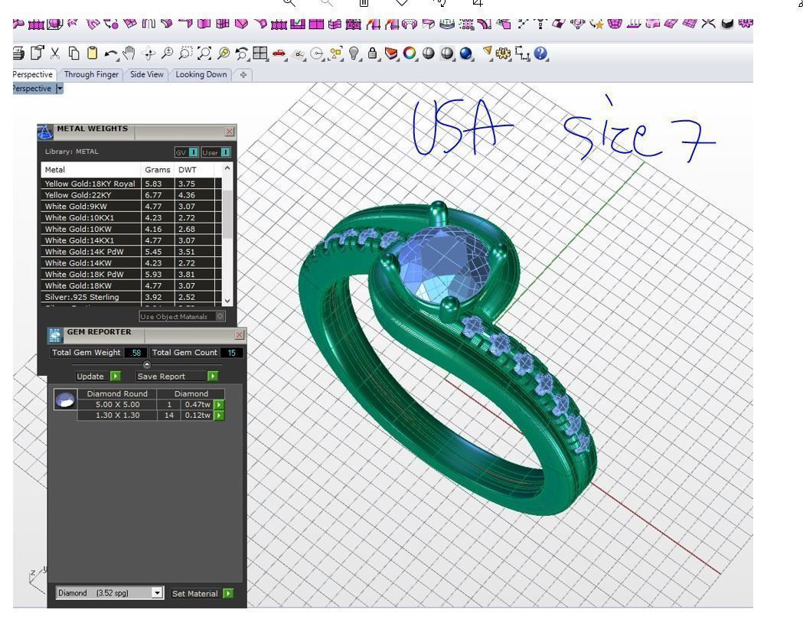
Task: Click the Gem Reporter slider handle
Action: [147, 364]
